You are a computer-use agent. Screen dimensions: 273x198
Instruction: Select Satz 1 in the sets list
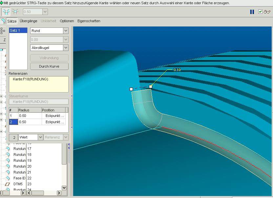click(18, 30)
